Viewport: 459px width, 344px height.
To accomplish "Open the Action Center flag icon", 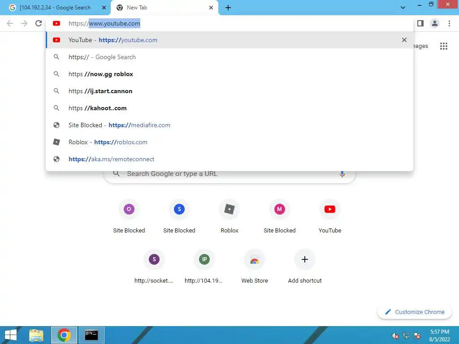I will 417,335.
